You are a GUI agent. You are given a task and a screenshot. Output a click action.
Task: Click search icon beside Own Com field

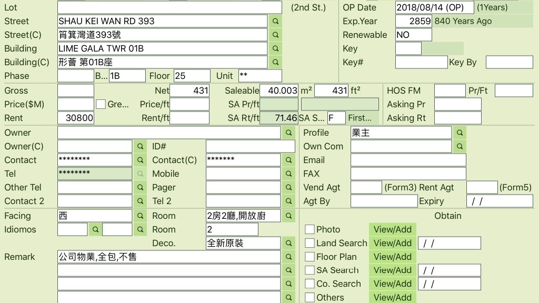coord(460,146)
